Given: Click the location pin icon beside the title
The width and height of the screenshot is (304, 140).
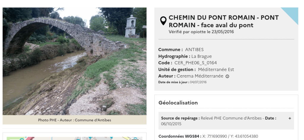Looking at the screenshot, I should tap(163, 21).
